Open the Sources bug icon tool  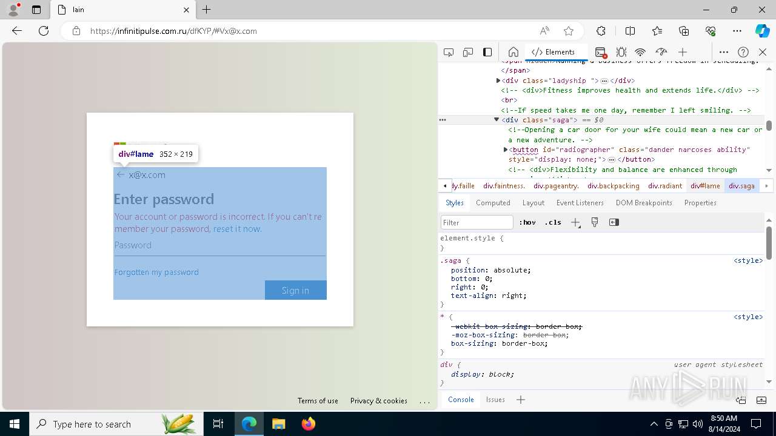pos(621,52)
